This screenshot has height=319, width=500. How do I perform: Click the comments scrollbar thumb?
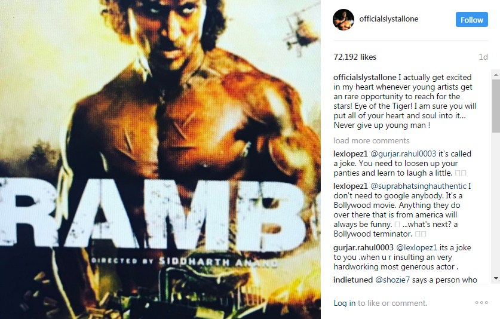(x=496, y=106)
